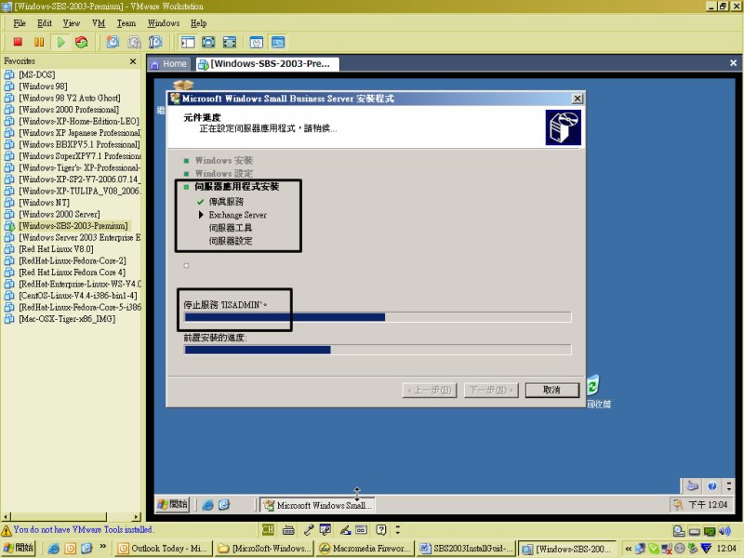Screen dimensions: 744x558
Task: Click the hard disk device icon in VMware status bar
Action: tap(679, 531)
